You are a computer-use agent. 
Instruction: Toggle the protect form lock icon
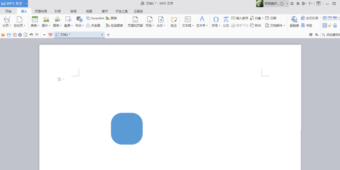[335, 26]
